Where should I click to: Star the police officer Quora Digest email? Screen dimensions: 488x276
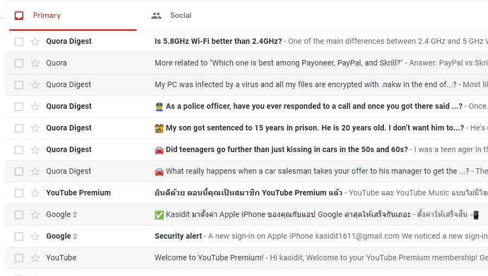[35, 107]
